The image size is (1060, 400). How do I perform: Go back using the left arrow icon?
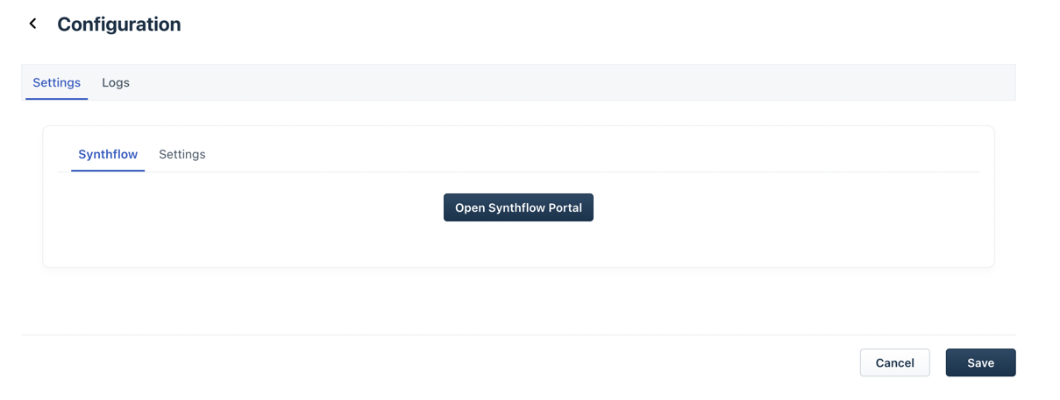coord(33,24)
